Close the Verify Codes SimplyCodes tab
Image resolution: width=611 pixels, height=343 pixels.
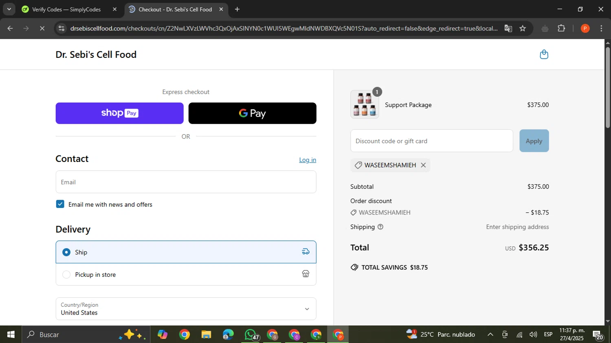point(114,9)
